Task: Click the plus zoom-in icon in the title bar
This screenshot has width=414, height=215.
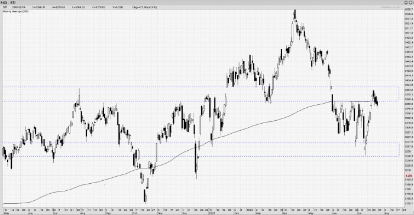Action: point(410,2)
